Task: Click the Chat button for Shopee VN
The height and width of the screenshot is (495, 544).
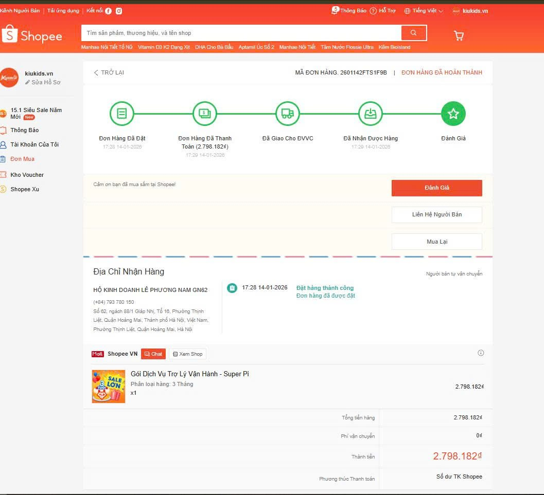Action: pyautogui.click(x=153, y=354)
